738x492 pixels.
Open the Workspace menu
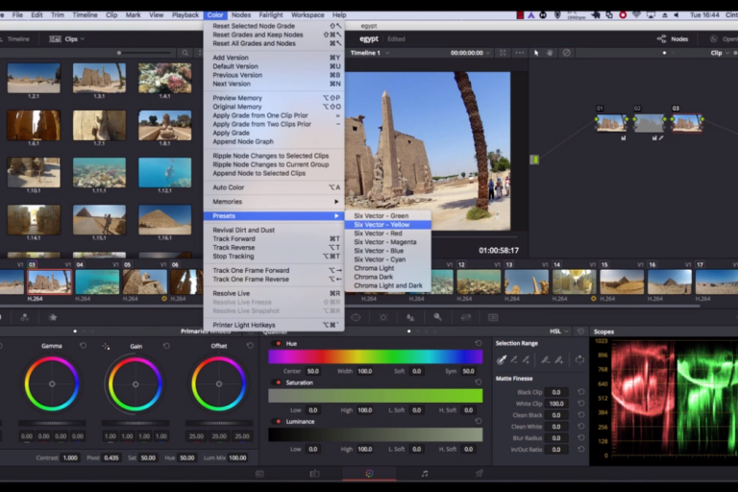point(307,15)
